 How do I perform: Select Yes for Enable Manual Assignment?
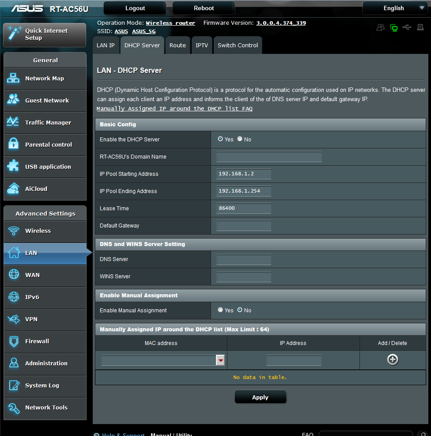220,310
